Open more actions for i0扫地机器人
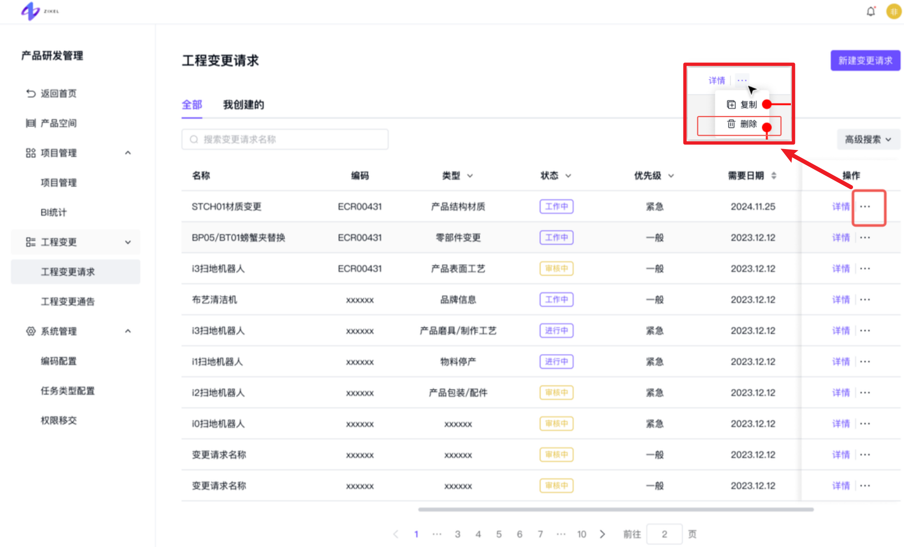The height and width of the screenshot is (547, 904). 865,424
